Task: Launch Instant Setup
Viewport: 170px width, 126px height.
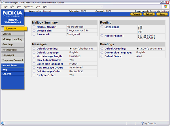Action: [x=13, y=65]
